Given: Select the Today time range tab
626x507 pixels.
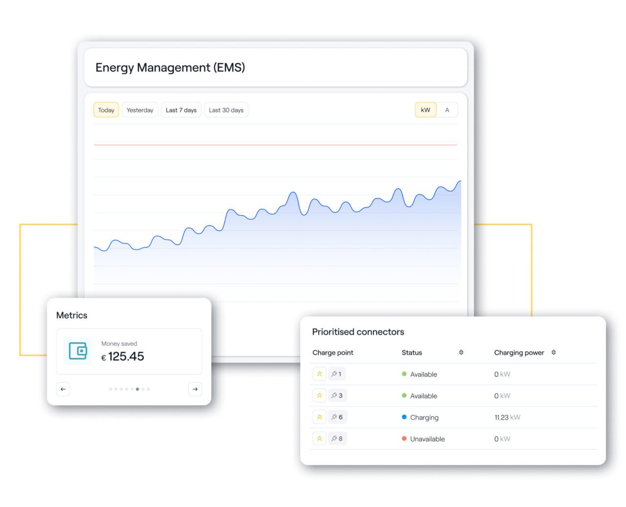Looking at the screenshot, I should coord(106,110).
